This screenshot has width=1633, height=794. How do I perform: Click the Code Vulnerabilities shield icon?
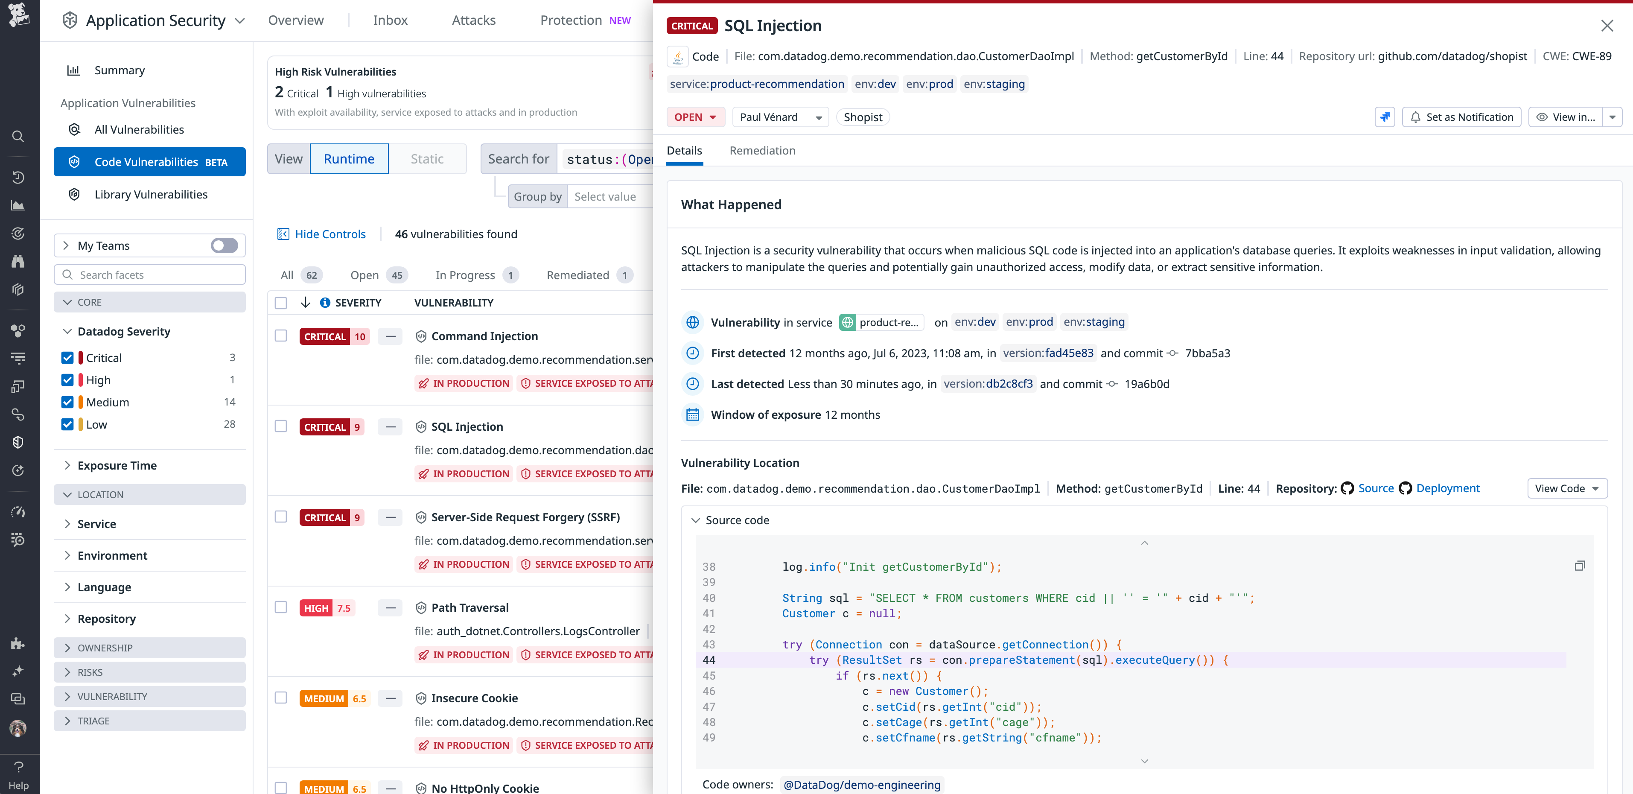click(x=74, y=162)
